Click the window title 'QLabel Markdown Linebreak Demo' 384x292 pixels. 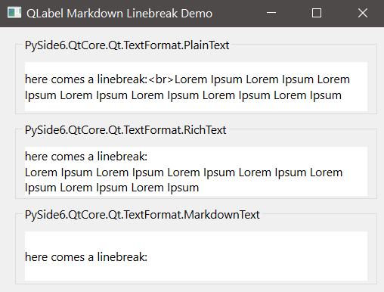pyautogui.click(x=119, y=14)
